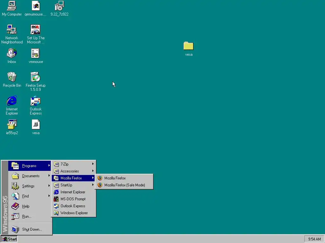This screenshot has width=325, height=243.
Task: Expand the 7-Zip submenu arrow
Action: coord(93,164)
